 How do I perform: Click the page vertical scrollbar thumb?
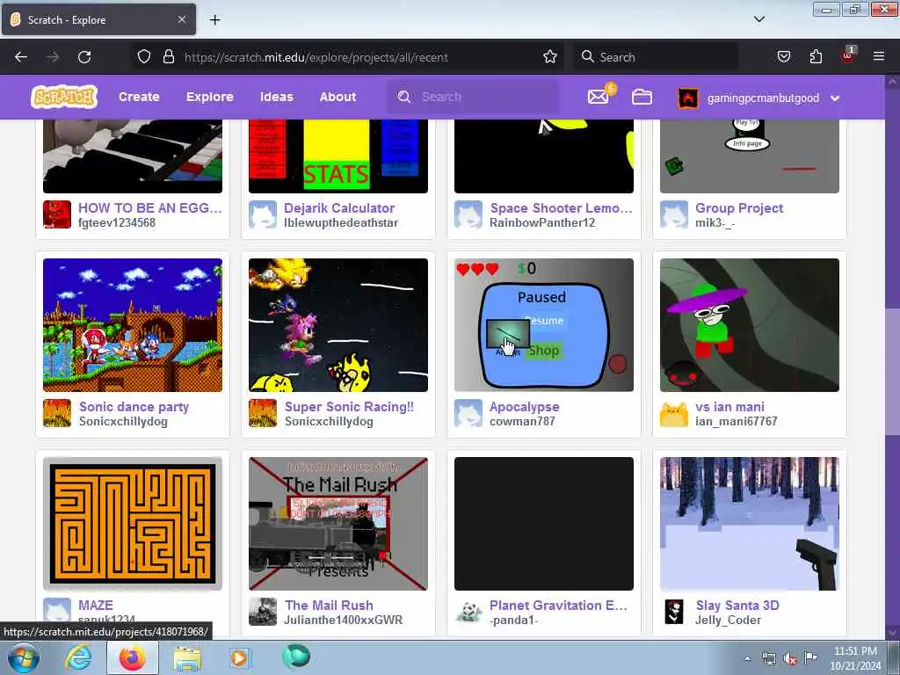(893, 372)
